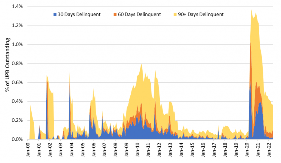
Task: Click the orange spike top near mid-2020
Action: pos(250,43)
